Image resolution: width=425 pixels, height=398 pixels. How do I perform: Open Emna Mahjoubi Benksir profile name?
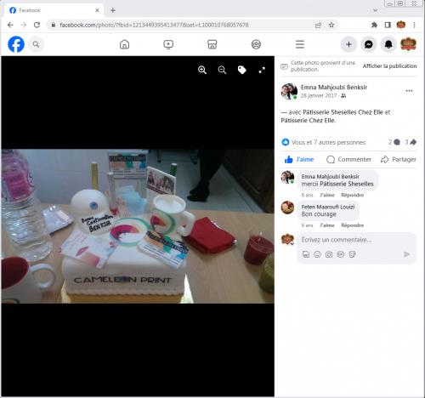tap(334, 88)
